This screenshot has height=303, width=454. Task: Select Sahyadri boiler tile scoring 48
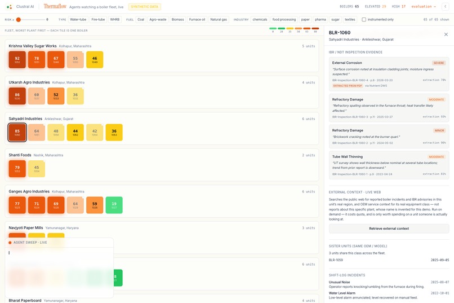click(x=56, y=133)
